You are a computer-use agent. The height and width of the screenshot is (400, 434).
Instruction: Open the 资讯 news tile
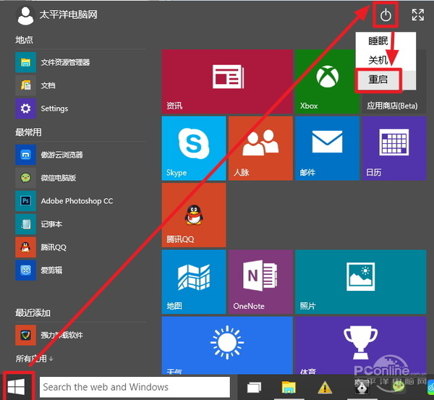[226, 82]
